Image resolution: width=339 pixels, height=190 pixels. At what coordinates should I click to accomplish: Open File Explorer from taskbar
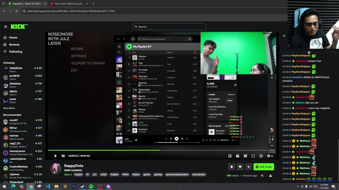[x=56, y=187]
